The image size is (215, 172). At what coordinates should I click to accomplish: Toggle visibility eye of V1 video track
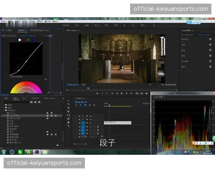(91, 123)
